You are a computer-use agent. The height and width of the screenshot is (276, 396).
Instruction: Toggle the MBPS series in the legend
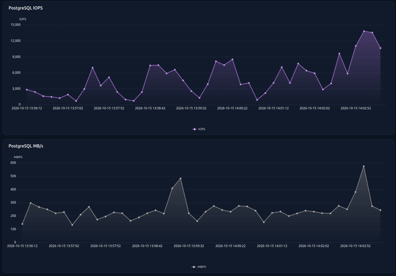[x=199, y=267]
